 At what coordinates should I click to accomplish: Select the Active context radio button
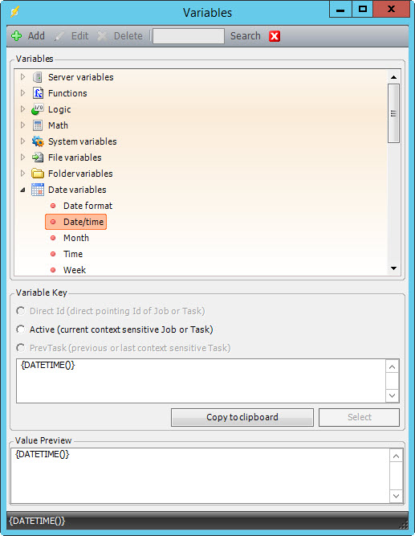click(x=21, y=329)
